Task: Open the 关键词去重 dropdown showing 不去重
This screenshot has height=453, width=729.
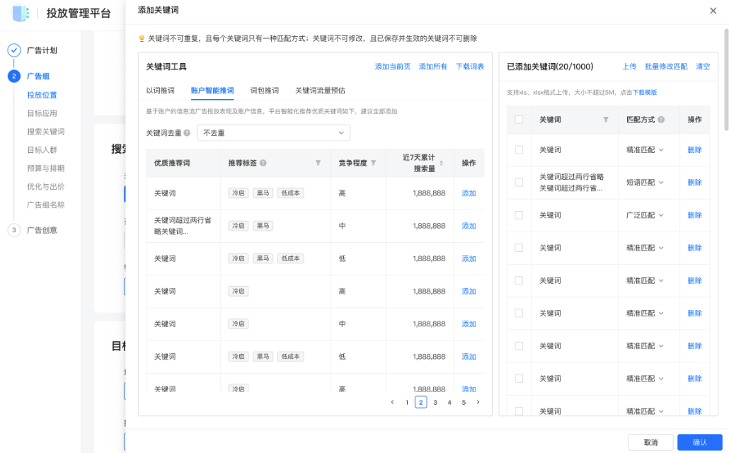Action: pyautogui.click(x=273, y=132)
